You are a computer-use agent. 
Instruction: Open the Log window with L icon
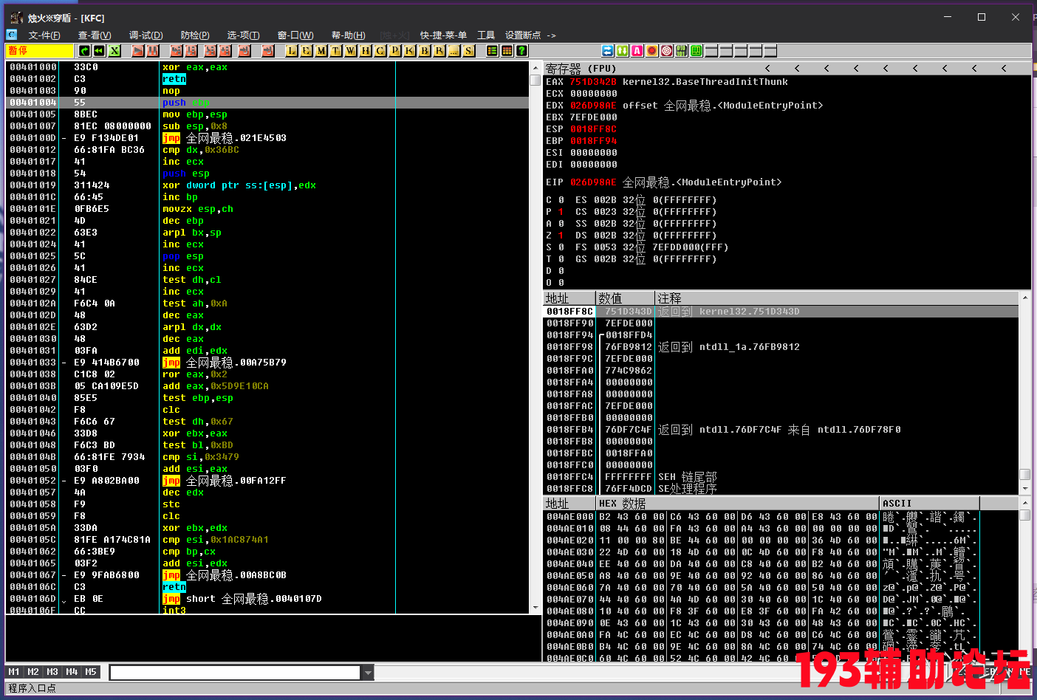[292, 51]
